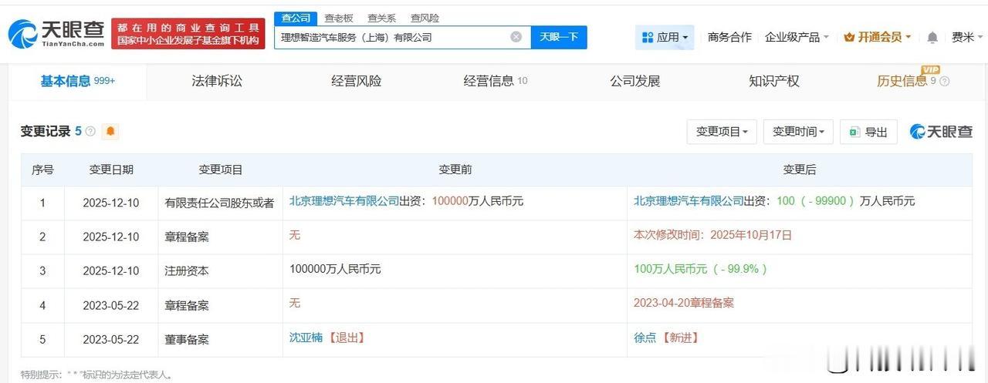Click the 100000万人民币元 value in 注册资本 row
Image resolution: width=988 pixels, height=383 pixels.
click(335, 269)
